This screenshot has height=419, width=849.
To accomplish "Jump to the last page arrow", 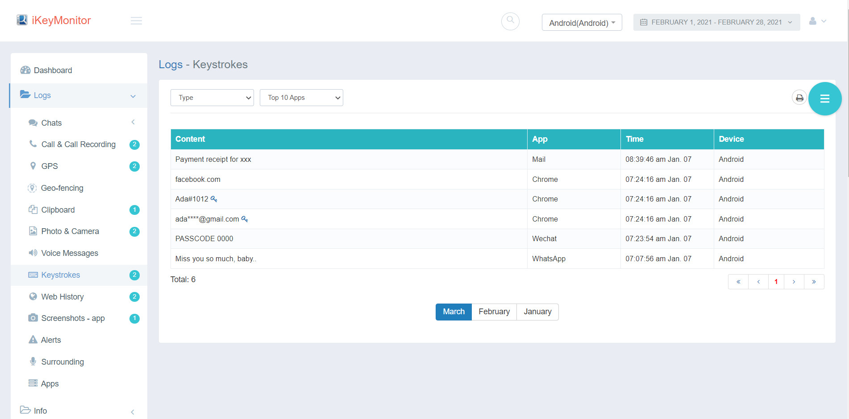I will coord(814,282).
